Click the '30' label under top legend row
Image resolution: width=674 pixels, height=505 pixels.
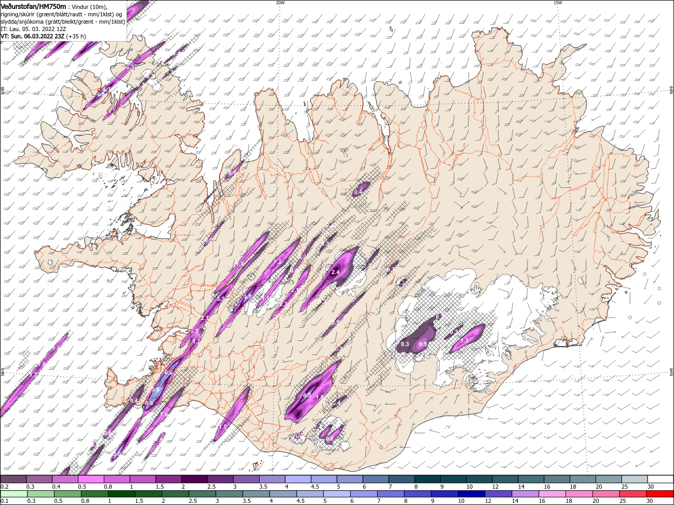650,487
